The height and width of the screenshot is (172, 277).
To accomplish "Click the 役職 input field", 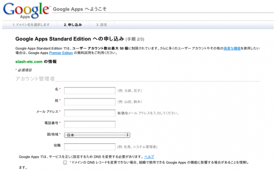I will (x=90, y=147).
